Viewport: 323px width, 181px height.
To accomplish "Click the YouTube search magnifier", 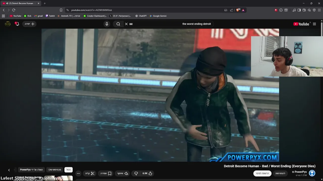I will tap(118, 24).
